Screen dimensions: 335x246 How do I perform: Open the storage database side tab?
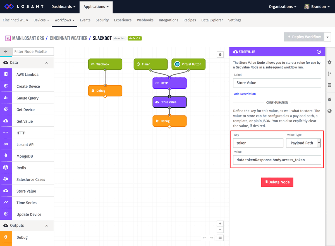330,85
